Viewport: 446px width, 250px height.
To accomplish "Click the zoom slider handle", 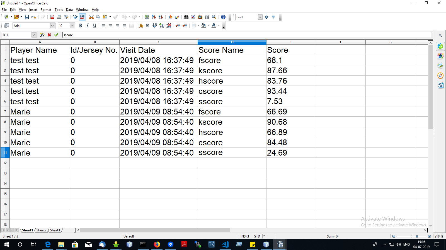I will (x=417, y=236).
